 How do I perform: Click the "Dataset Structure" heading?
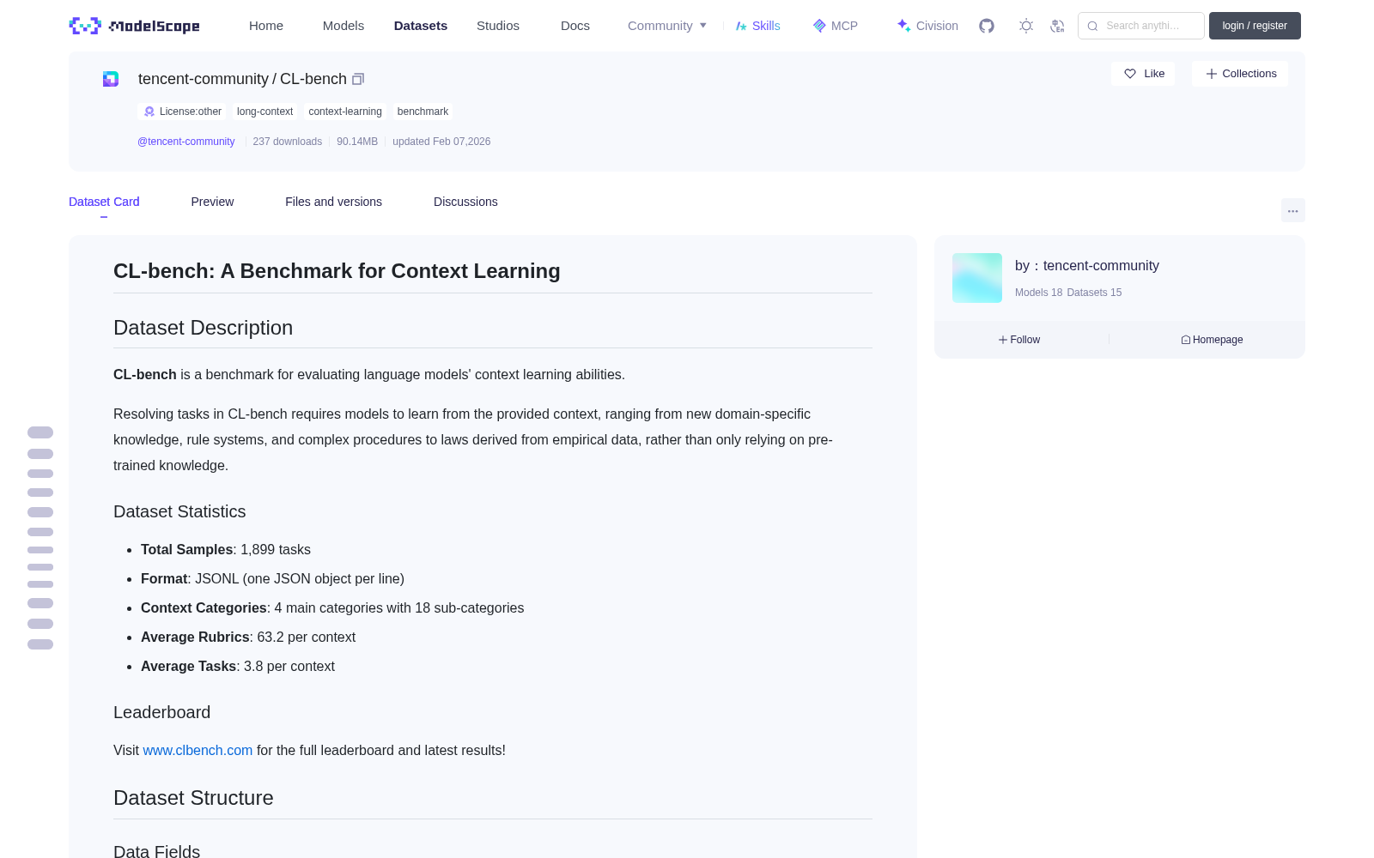tap(193, 798)
